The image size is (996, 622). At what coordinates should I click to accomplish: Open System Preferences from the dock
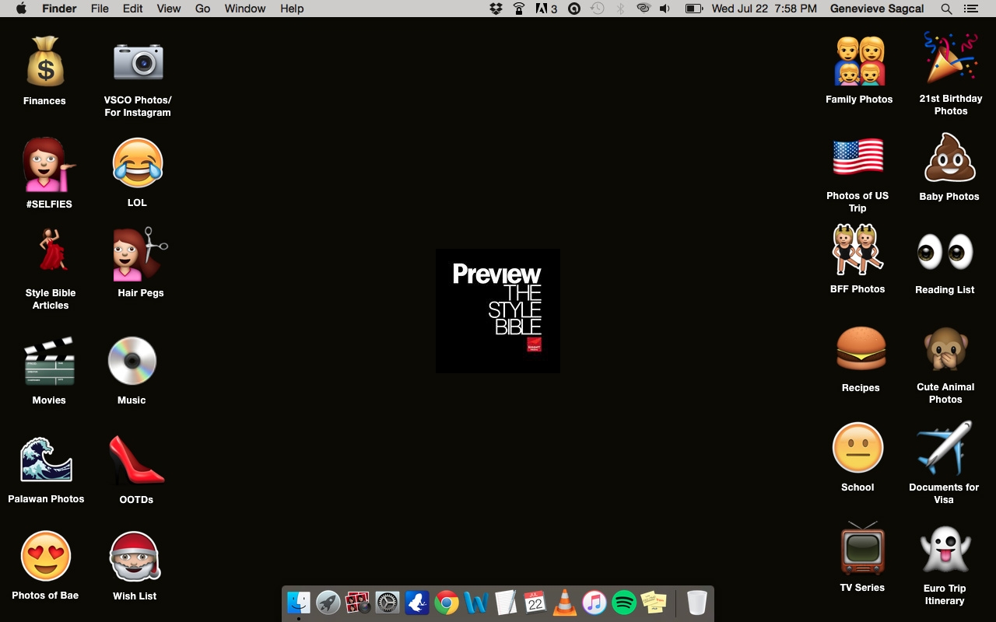pyautogui.click(x=388, y=603)
